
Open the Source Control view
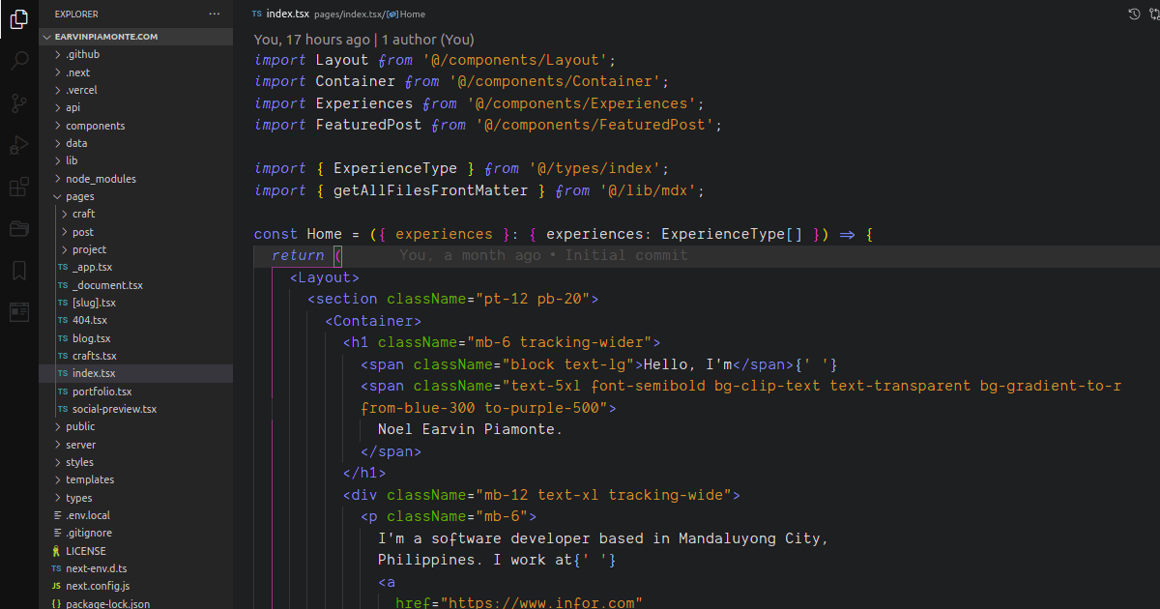(19, 103)
